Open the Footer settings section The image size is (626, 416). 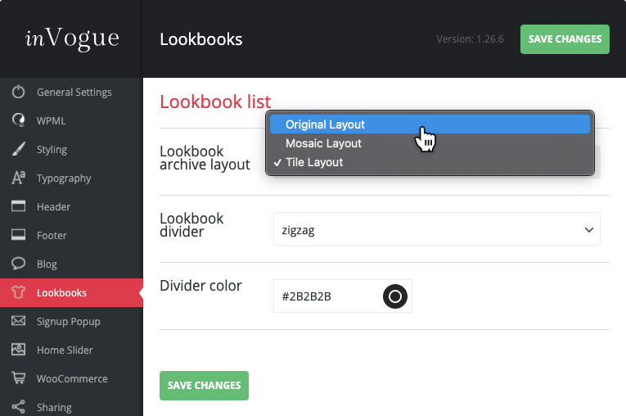pyautogui.click(x=53, y=236)
